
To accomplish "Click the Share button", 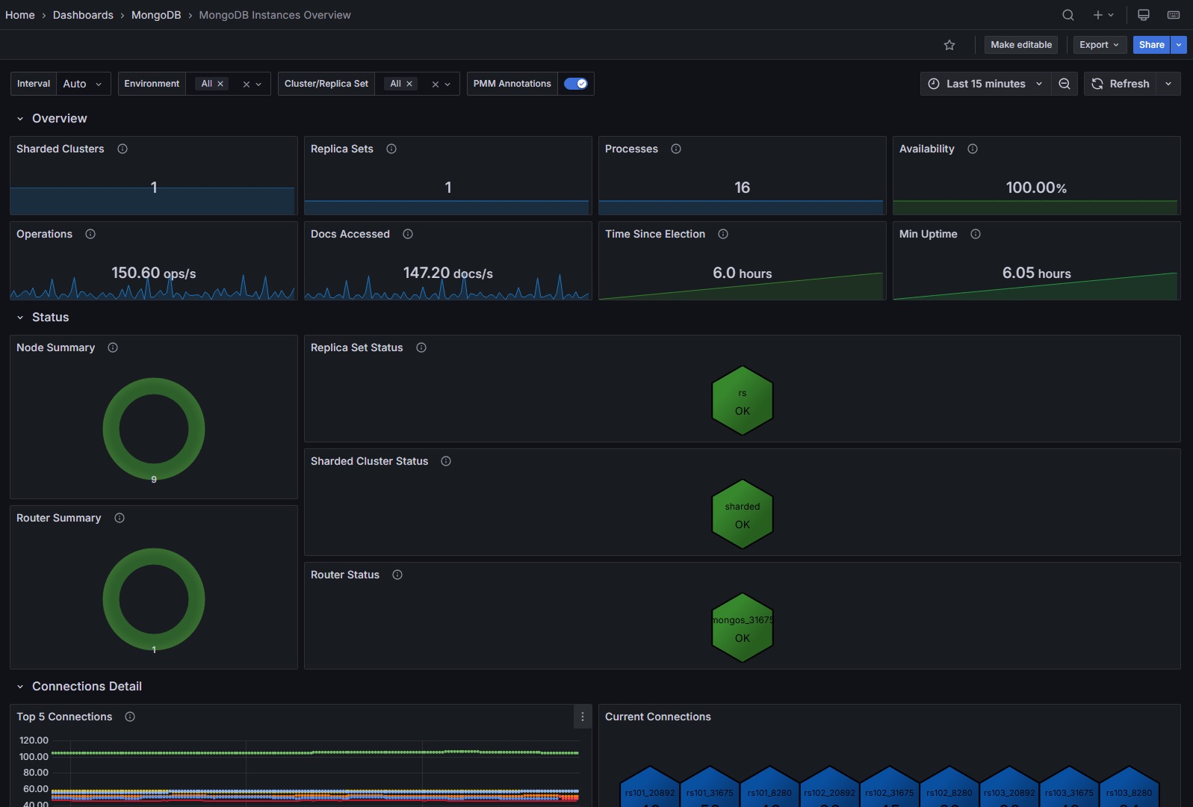I will click(1151, 45).
